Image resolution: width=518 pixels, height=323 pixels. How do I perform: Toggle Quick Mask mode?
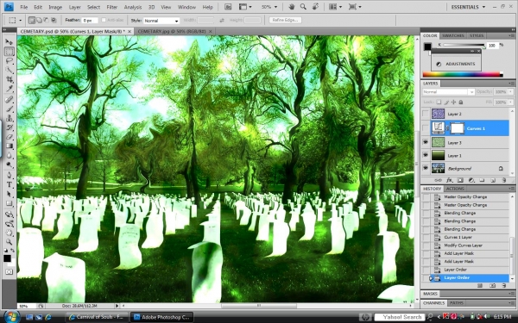tap(9, 272)
